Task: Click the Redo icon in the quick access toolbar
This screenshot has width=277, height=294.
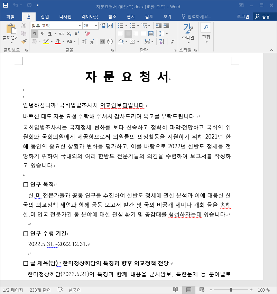Action: coord(29,5)
